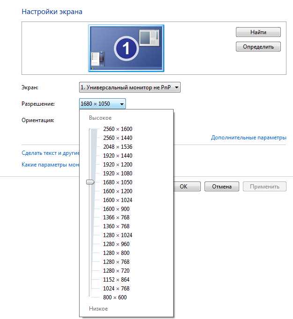
Task: Choose 1600 × 900 resolution
Action: click(116, 209)
